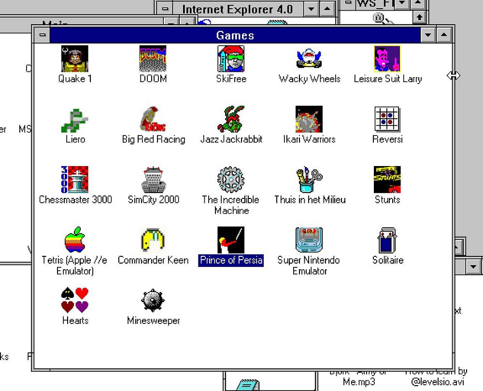Click the WS_FTP window up scroll arrow

click(x=419, y=17)
